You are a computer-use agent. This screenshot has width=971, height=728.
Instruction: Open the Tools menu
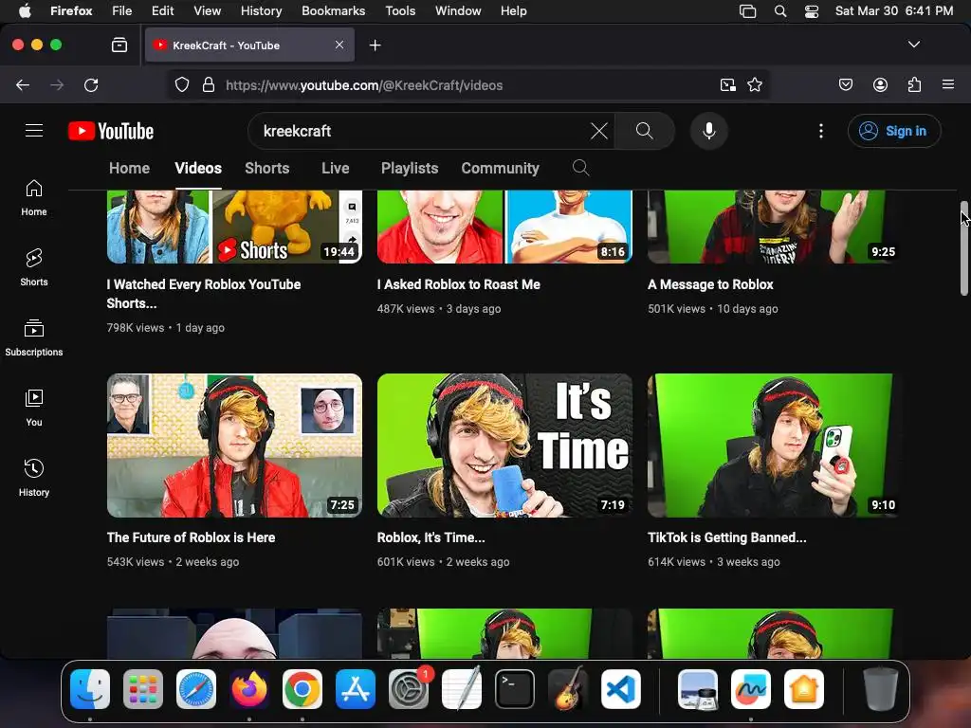[x=400, y=11]
